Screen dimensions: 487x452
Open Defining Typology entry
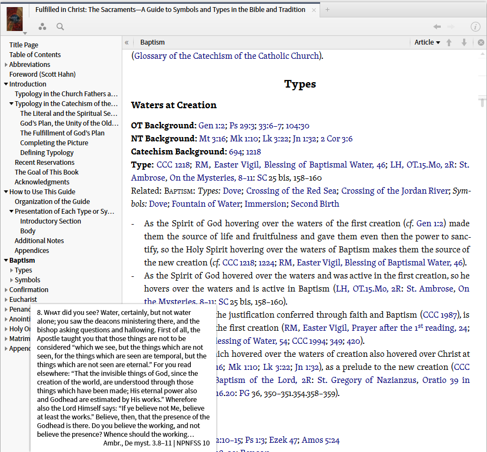tap(47, 153)
